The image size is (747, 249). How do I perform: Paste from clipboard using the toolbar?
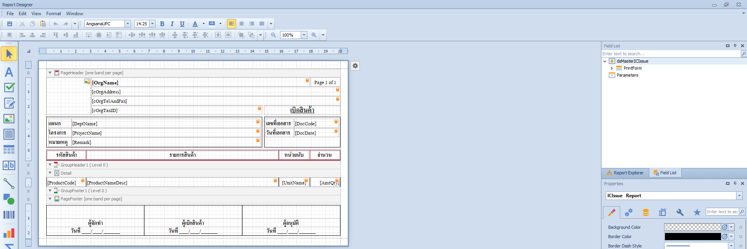point(43,24)
